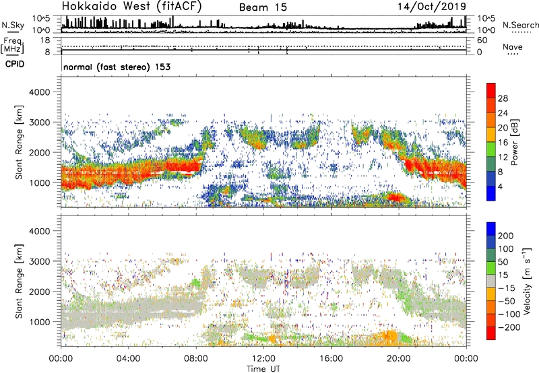The height and width of the screenshot is (373, 539).
Task: Click the 'Time UT' axis label
Action: 263,369
